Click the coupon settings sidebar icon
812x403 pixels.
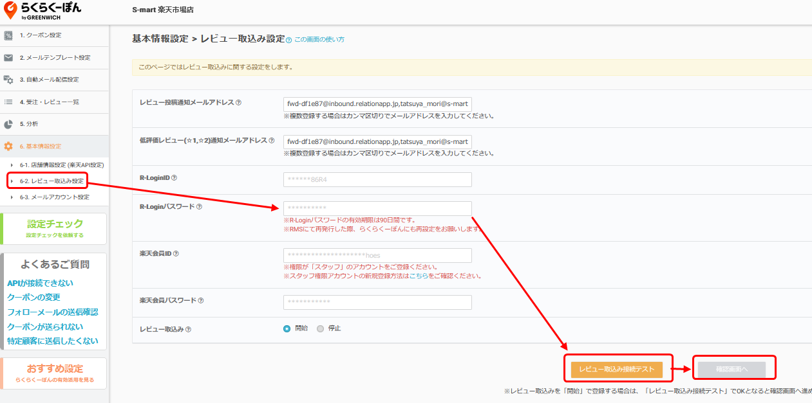8,35
